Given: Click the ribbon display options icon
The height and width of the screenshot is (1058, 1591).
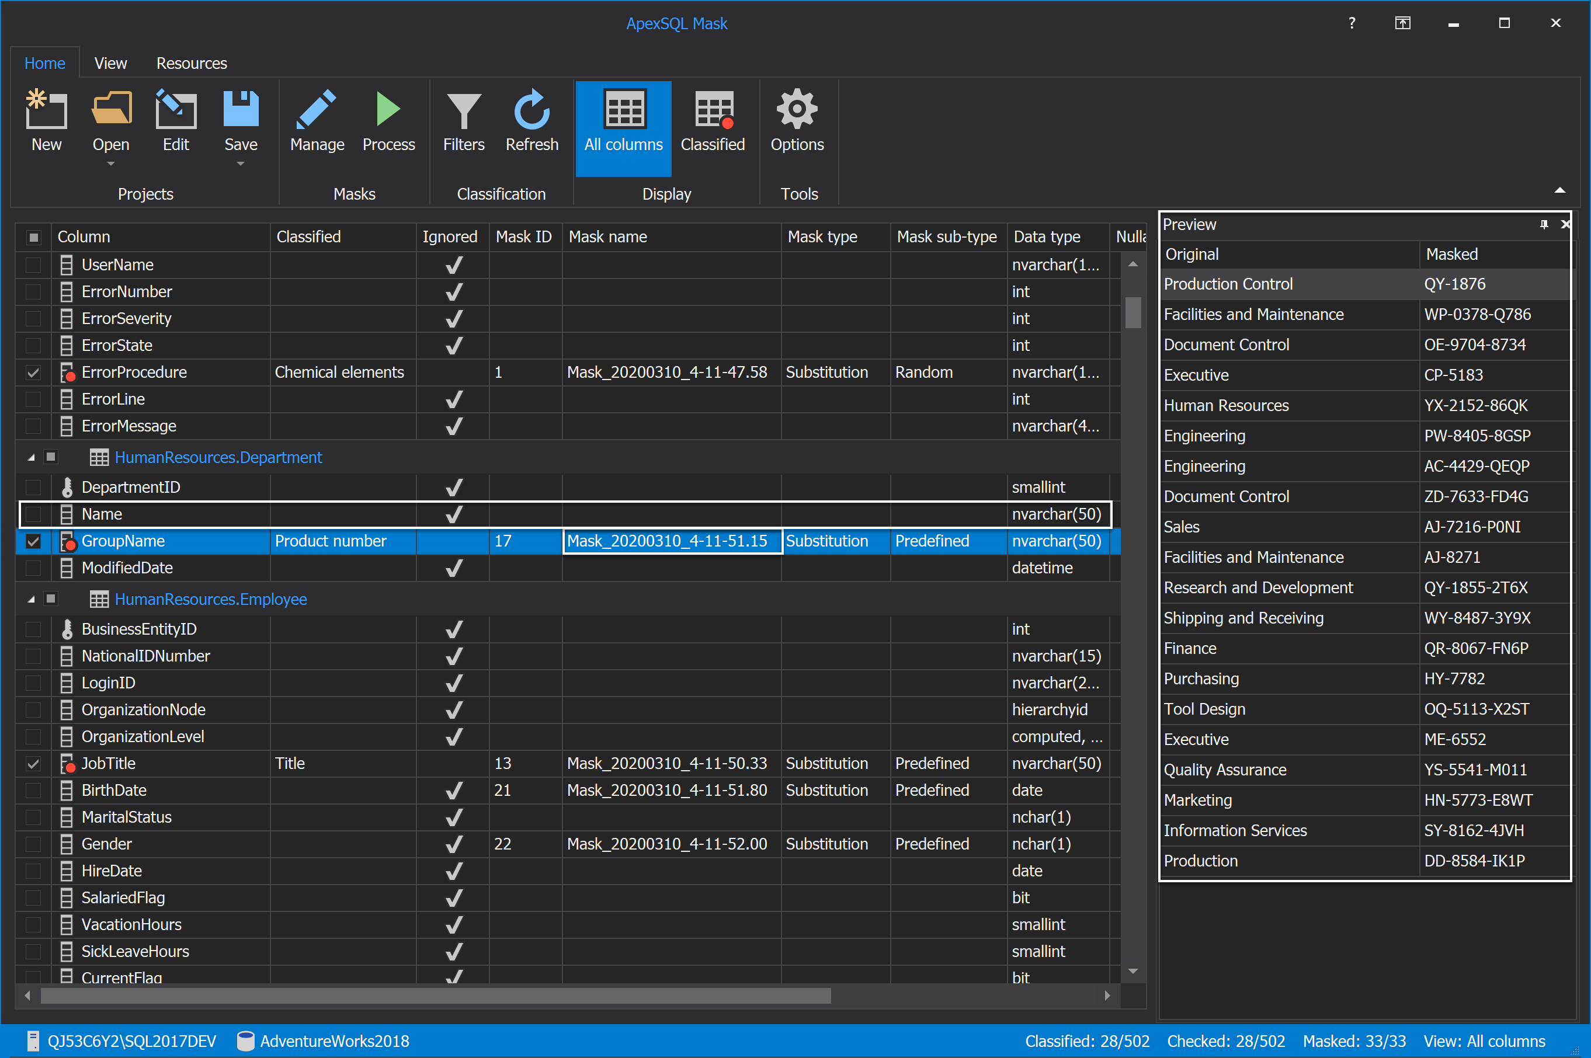Looking at the screenshot, I should click(1402, 23).
